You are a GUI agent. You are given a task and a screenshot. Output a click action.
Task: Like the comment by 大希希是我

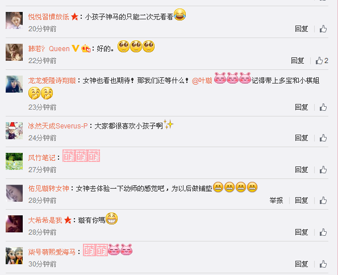coord(323,232)
